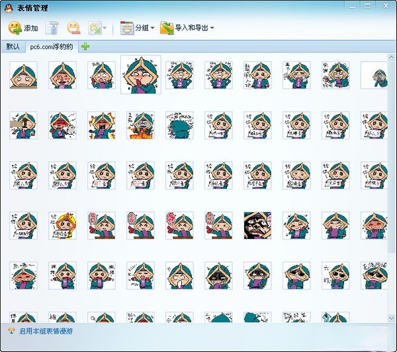
Task: Click the remove emoticon smiley icon
Action: click(x=73, y=28)
